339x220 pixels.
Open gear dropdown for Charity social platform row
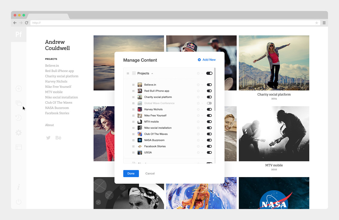[200, 97]
